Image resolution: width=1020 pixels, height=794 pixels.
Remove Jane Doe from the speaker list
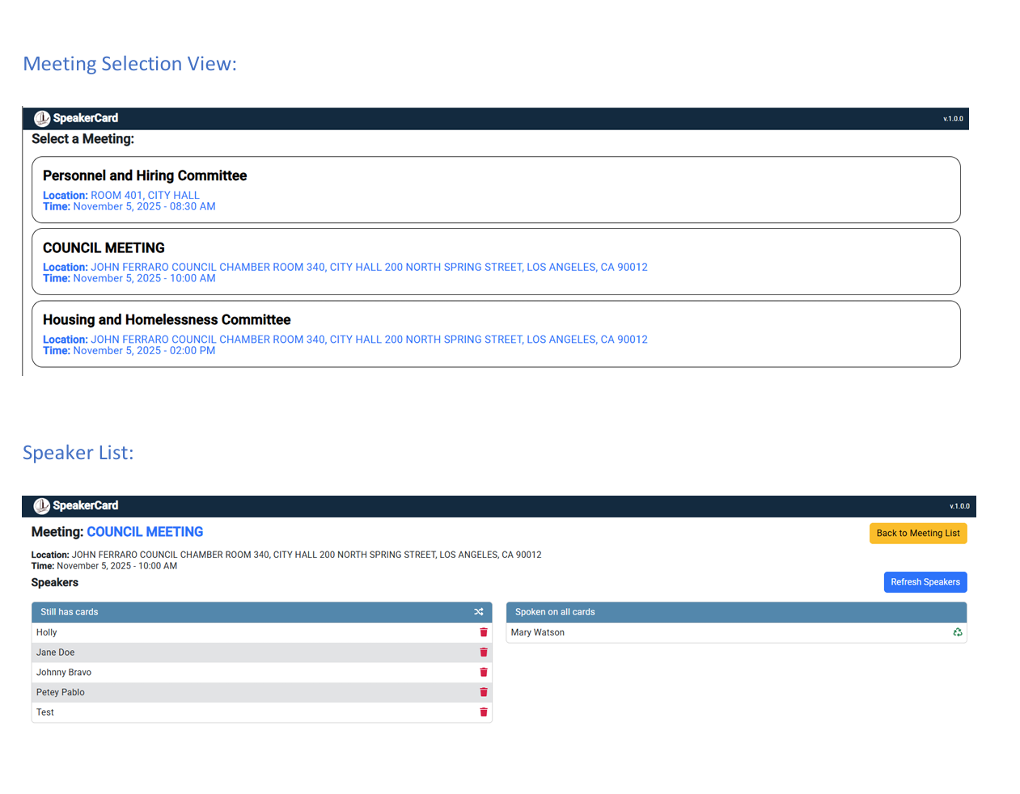[x=483, y=653]
